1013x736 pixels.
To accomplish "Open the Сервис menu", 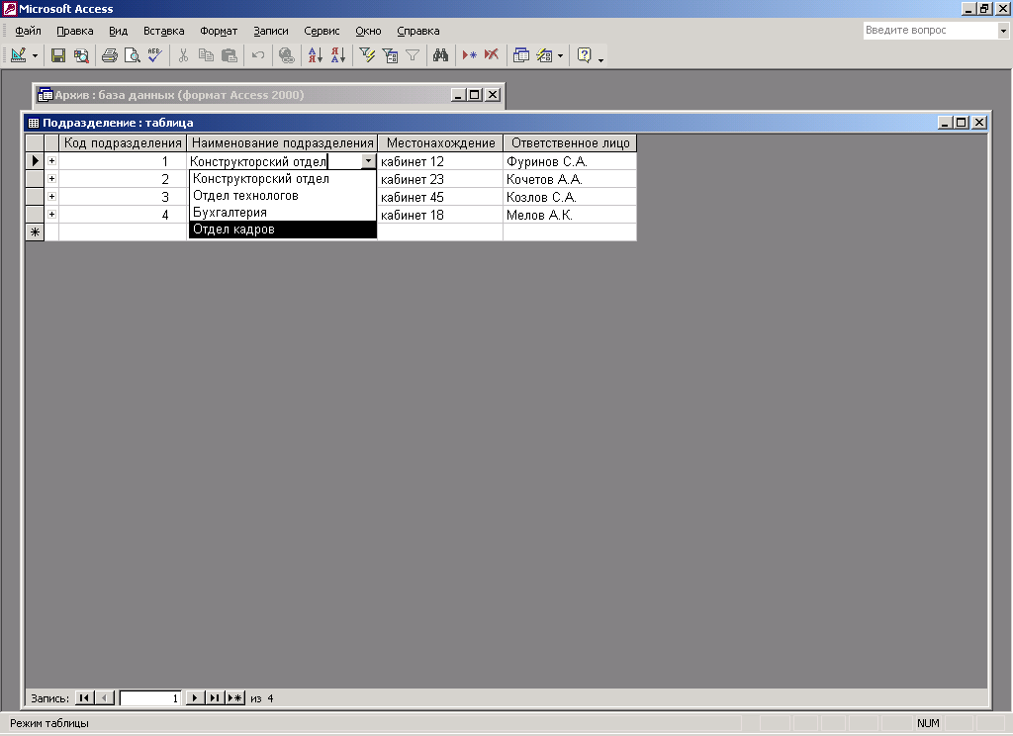I will 322,31.
